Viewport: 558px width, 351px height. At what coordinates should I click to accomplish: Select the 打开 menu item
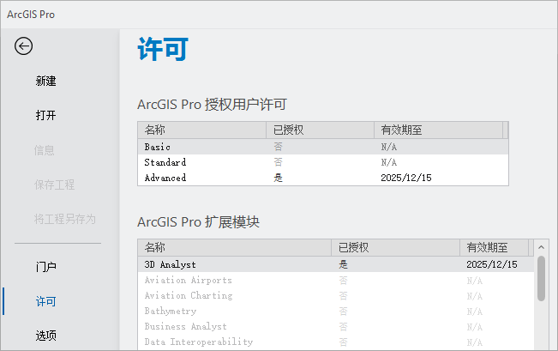click(45, 115)
